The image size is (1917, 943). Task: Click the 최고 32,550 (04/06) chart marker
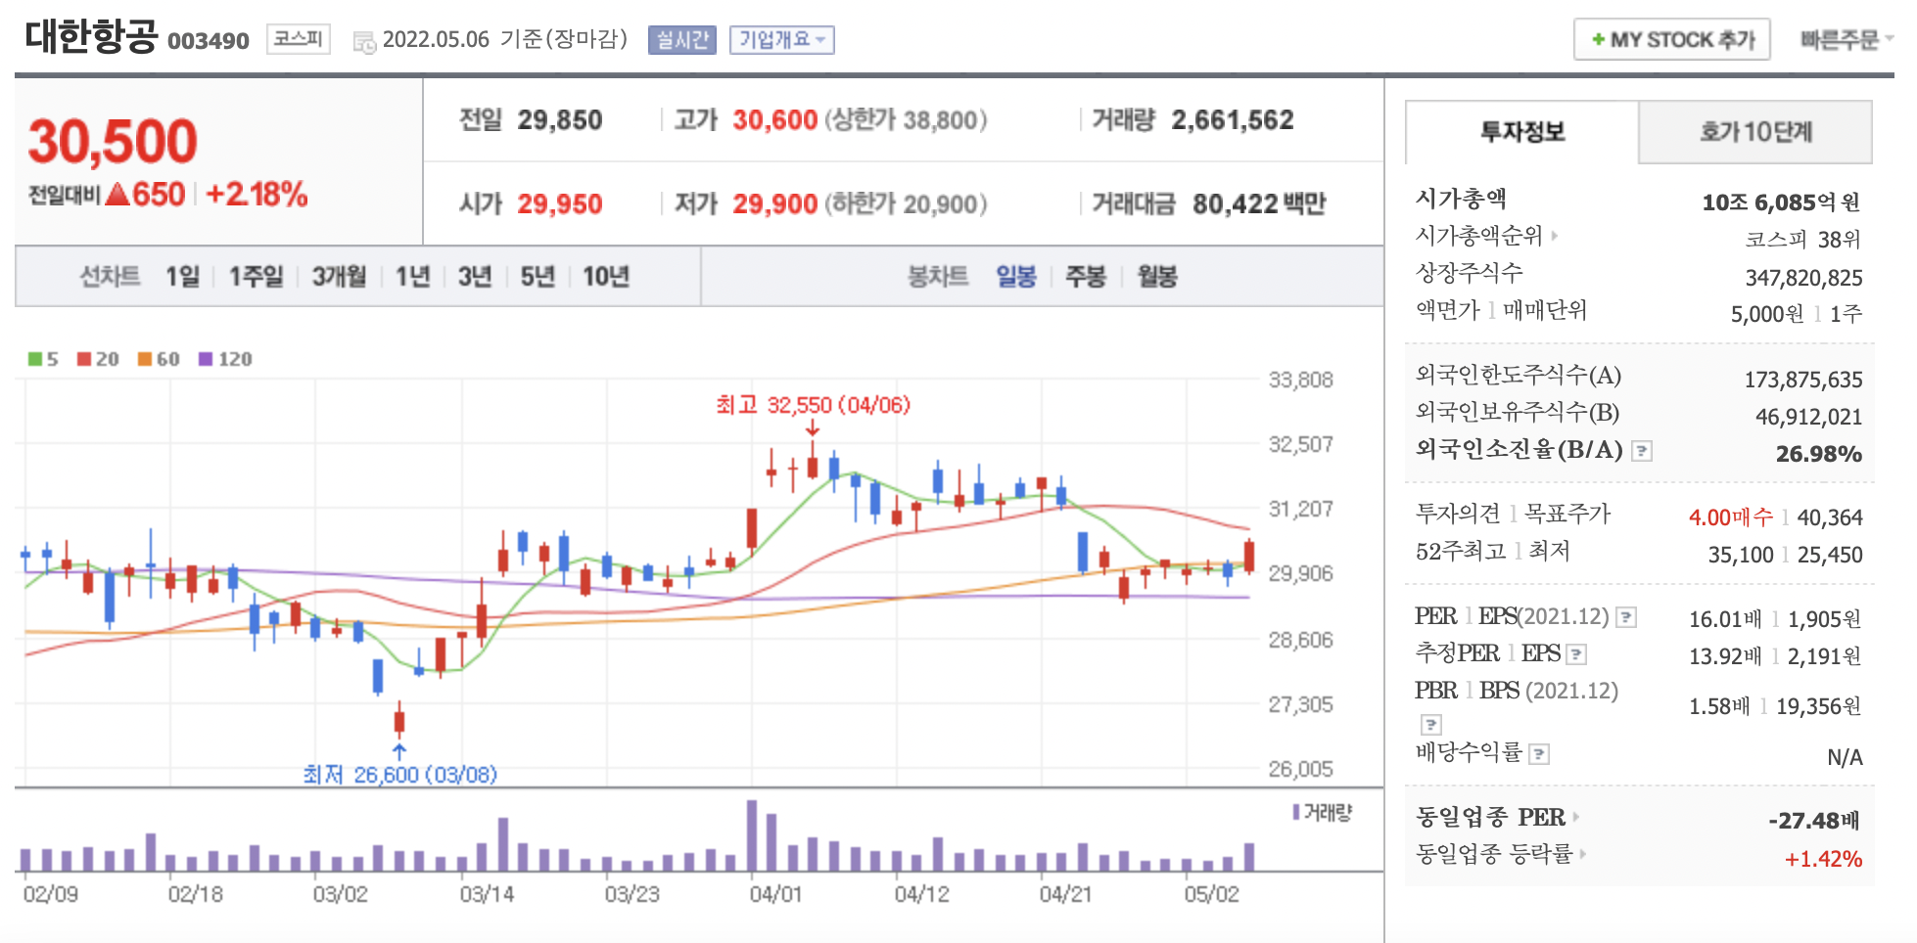813,405
